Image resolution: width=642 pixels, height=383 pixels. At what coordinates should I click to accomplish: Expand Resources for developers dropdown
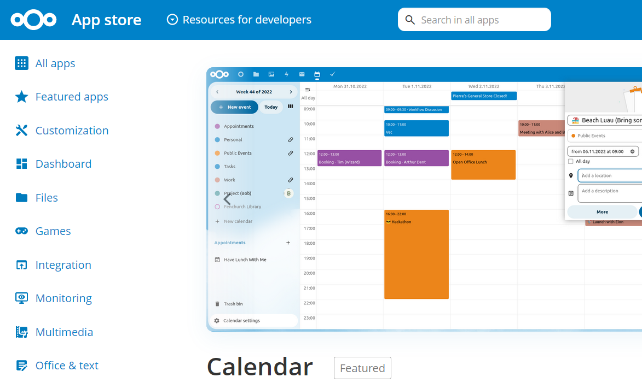click(239, 20)
